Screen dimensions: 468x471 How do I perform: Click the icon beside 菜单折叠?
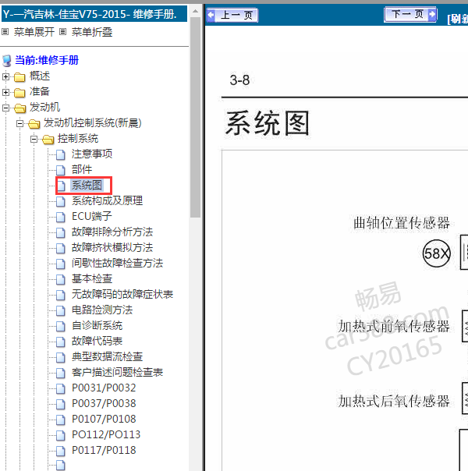click(62, 31)
